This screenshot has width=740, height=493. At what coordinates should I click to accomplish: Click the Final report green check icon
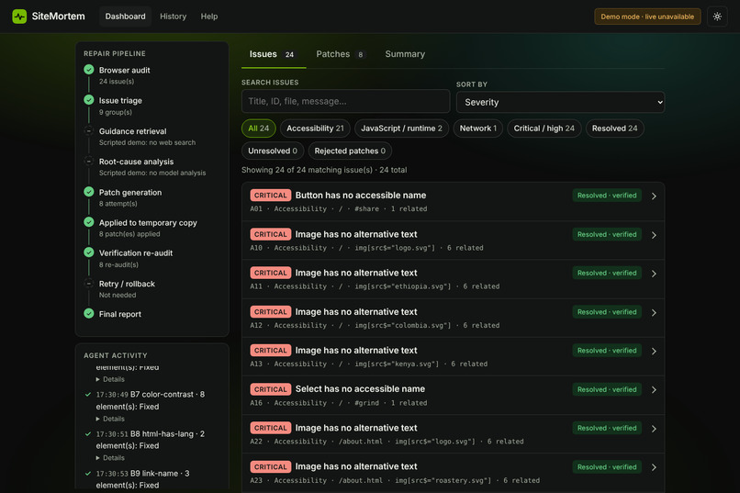[89, 314]
